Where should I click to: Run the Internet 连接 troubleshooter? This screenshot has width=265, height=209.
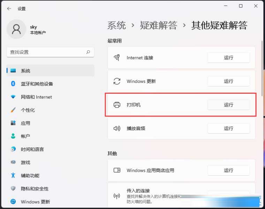pyautogui.click(x=228, y=58)
